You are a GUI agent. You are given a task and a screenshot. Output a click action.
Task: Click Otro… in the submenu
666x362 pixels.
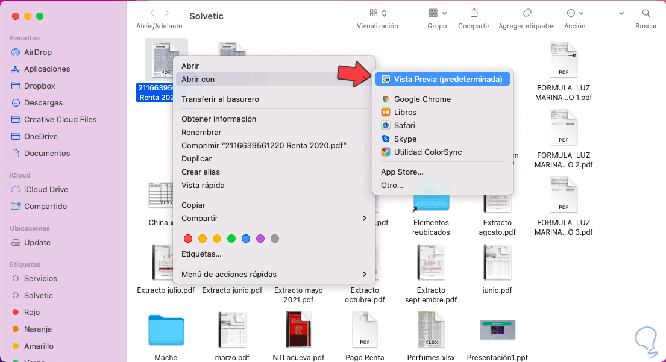(442, 185)
